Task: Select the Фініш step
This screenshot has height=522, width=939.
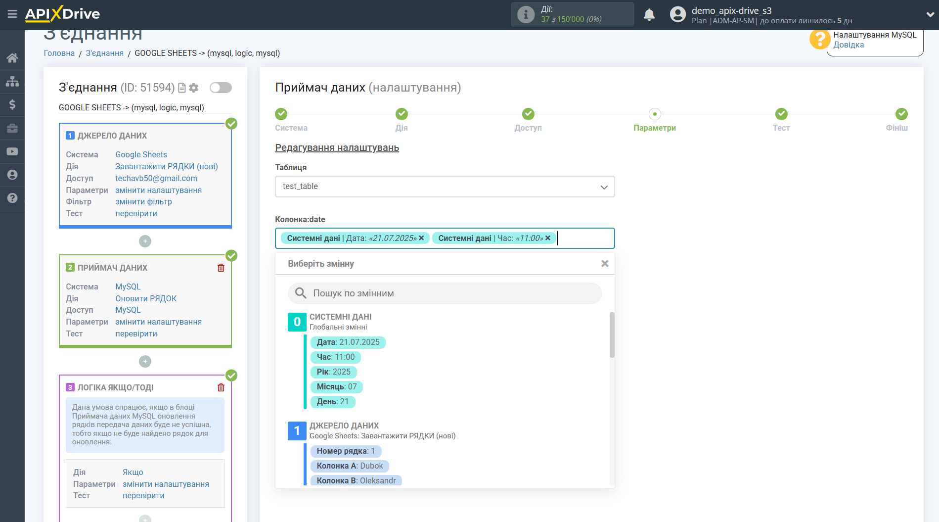Action: tap(901, 114)
